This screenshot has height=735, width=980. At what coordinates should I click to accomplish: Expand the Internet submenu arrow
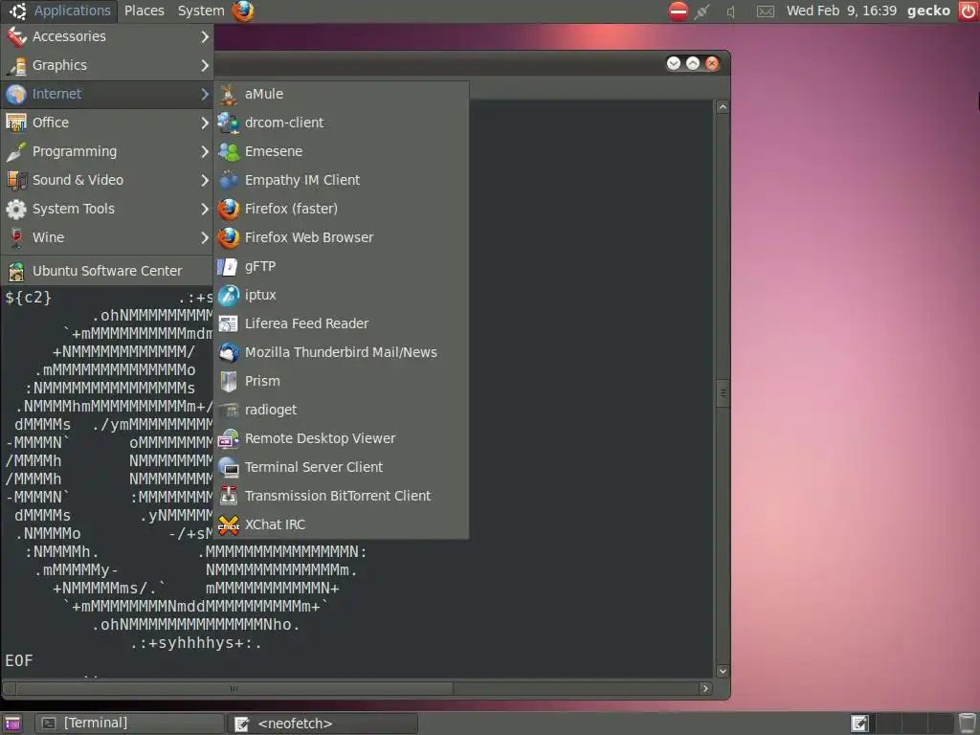click(x=205, y=95)
